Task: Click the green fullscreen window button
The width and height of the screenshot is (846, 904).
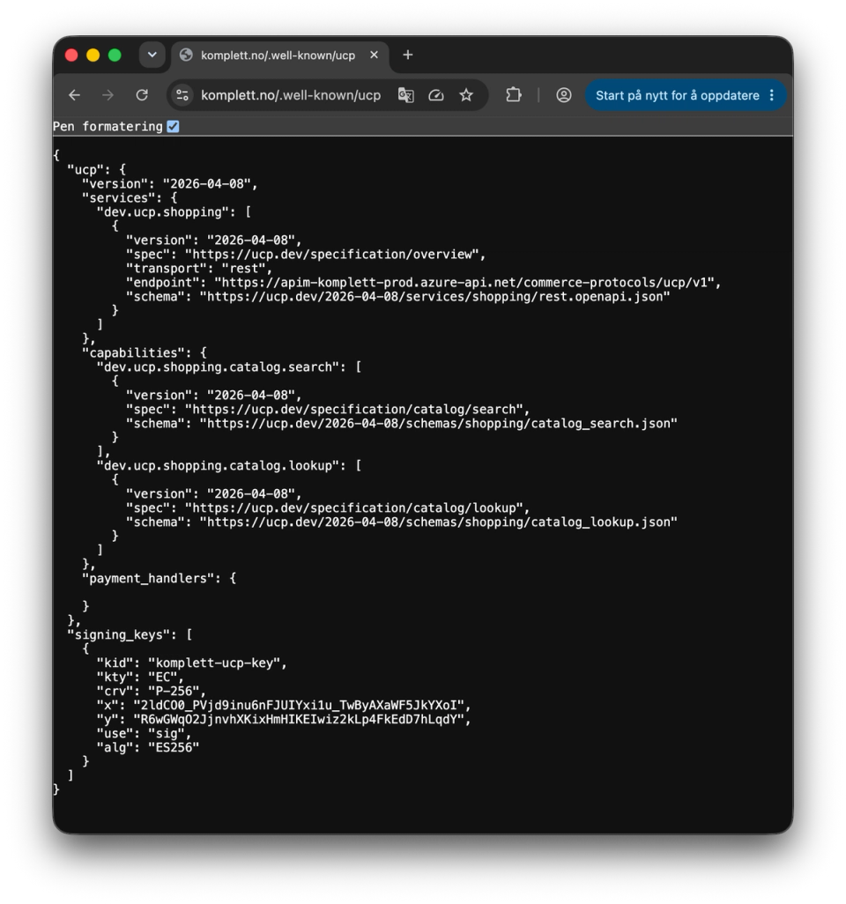Action: [x=115, y=55]
